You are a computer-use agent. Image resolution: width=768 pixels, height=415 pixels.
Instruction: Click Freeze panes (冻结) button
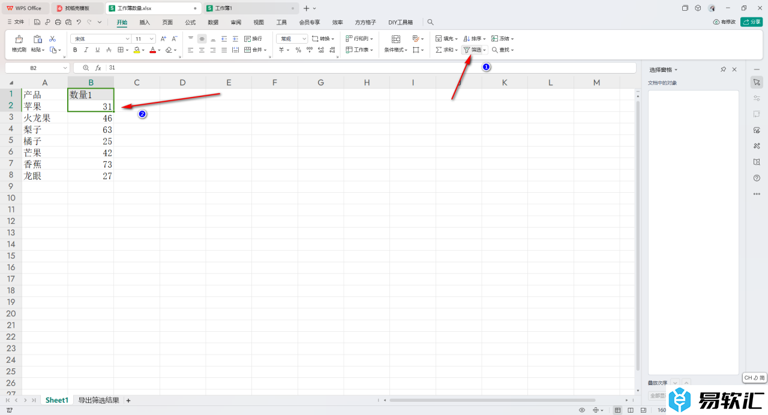pyautogui.click(x=502, y=38)
